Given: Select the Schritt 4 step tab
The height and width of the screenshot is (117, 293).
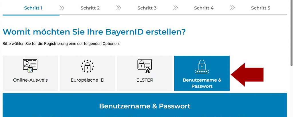Looking at the screenshot, I should click(x=204, y=8).
